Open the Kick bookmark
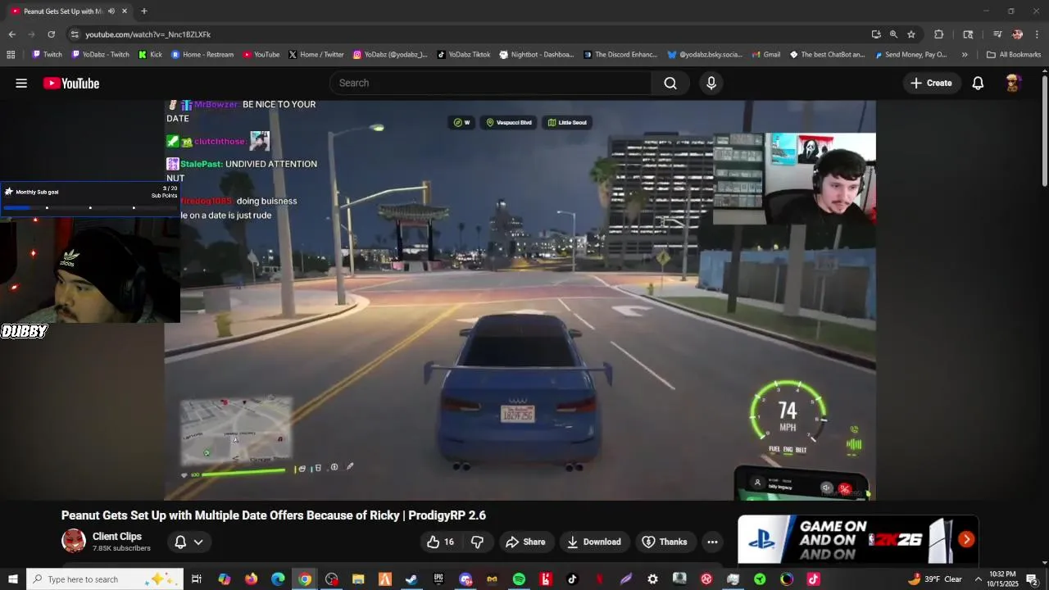 click(150, 55)
